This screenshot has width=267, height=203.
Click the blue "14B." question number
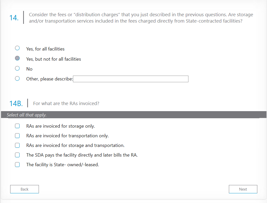pos(16,104)
